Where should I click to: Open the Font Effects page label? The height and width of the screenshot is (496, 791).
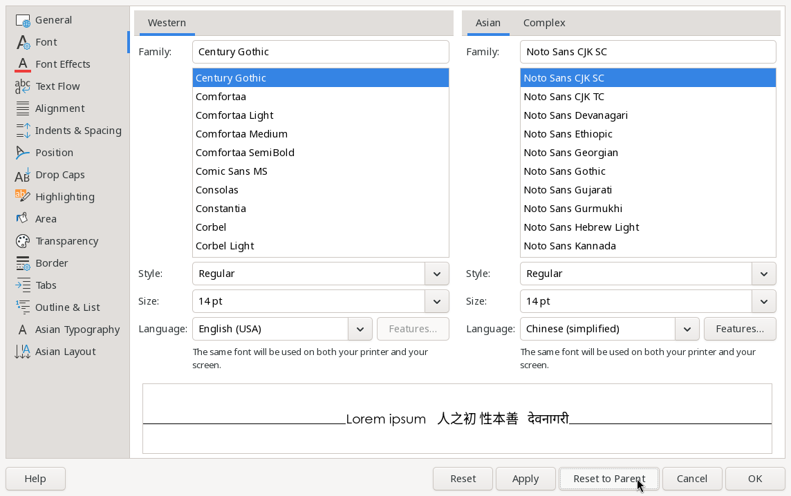62,64
